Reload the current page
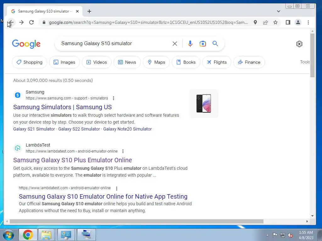 point(31,22)
